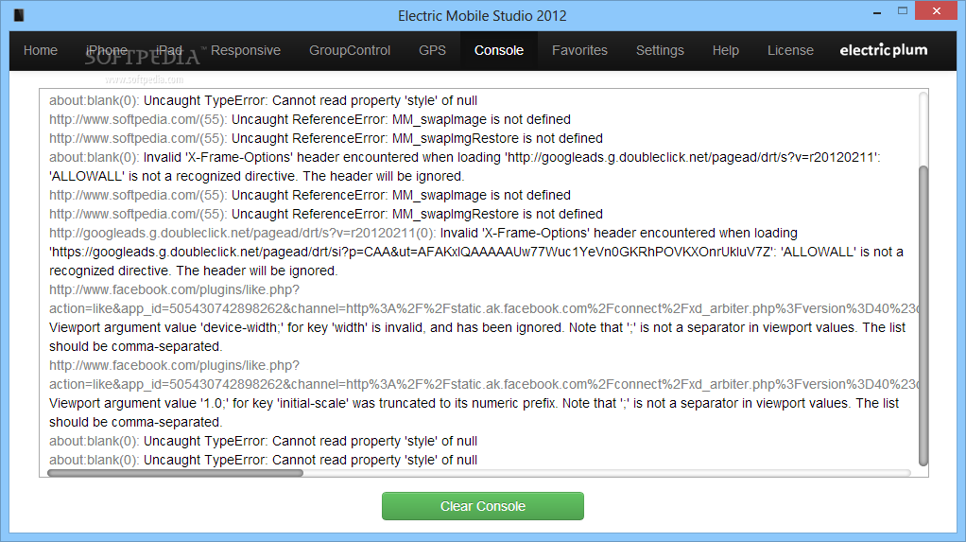This screenshot has width=966, height=542.
Task: Click the Clear Console button
Action: coord(482,506)
